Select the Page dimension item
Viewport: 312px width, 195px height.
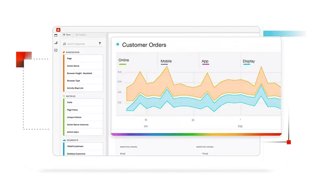(83, 59)
